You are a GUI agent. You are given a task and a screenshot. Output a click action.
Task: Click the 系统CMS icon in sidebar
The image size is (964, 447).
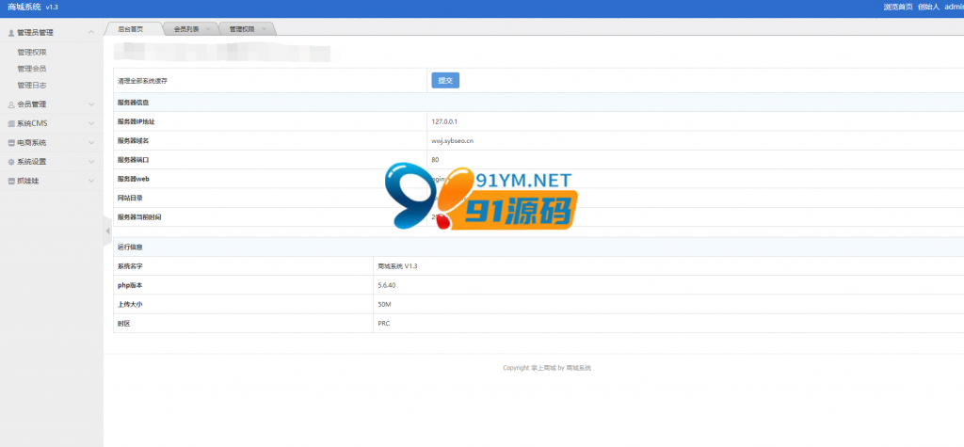[x=11, y=123]
